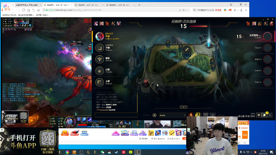
Task: Click the first banned champion on left team
Action: pos(96,23)
